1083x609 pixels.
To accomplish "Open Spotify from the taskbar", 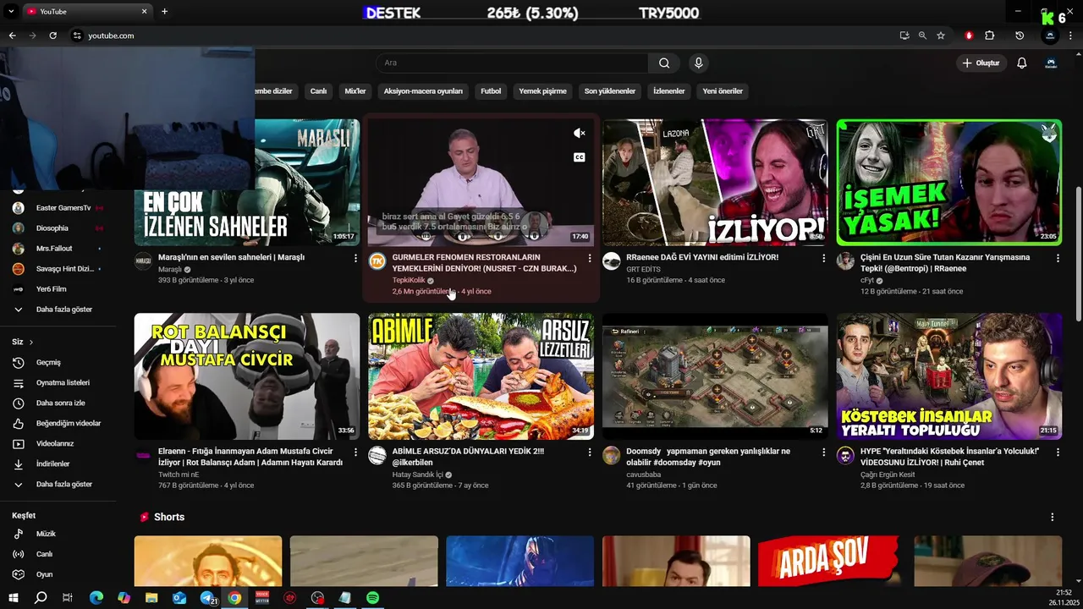I will click(372, 598).
